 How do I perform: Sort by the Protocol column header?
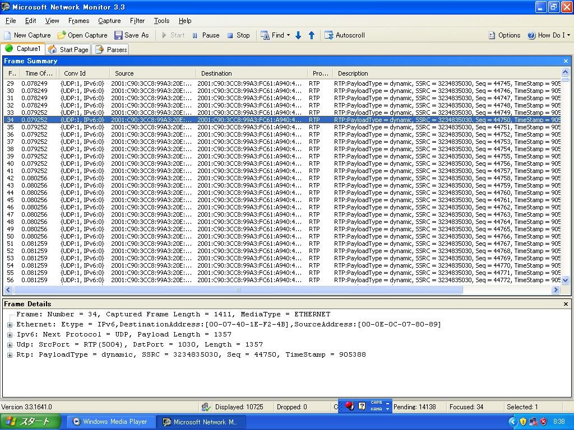[320, 73]
